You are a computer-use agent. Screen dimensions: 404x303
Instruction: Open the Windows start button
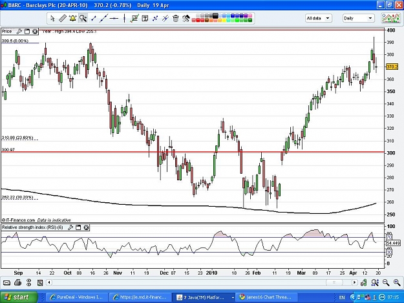[19, 297]
